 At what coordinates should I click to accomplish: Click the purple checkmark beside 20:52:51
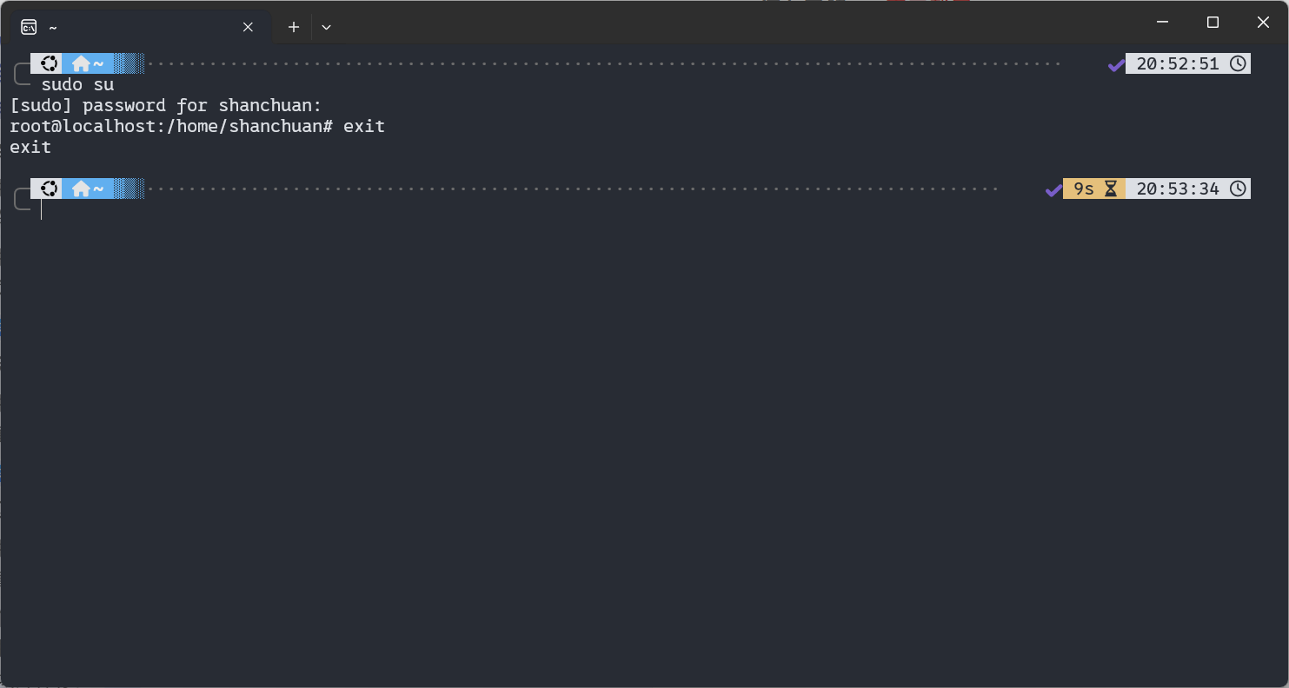click(1116, 64)
